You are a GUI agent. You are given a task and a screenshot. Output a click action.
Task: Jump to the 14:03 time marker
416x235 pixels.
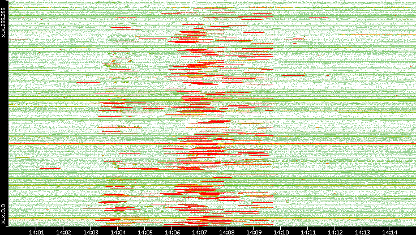[91, 231]
